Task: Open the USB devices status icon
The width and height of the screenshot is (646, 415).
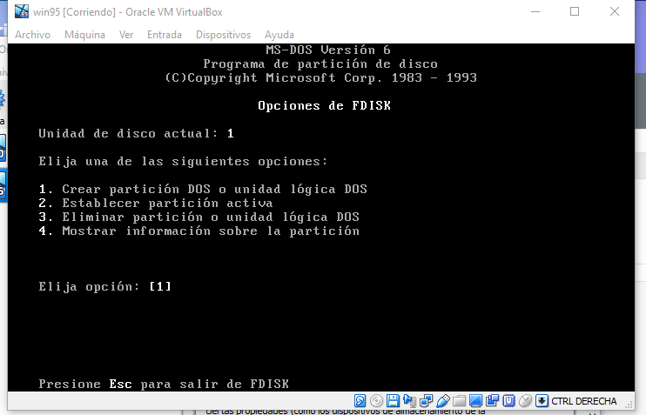Action: click(442, 400)
